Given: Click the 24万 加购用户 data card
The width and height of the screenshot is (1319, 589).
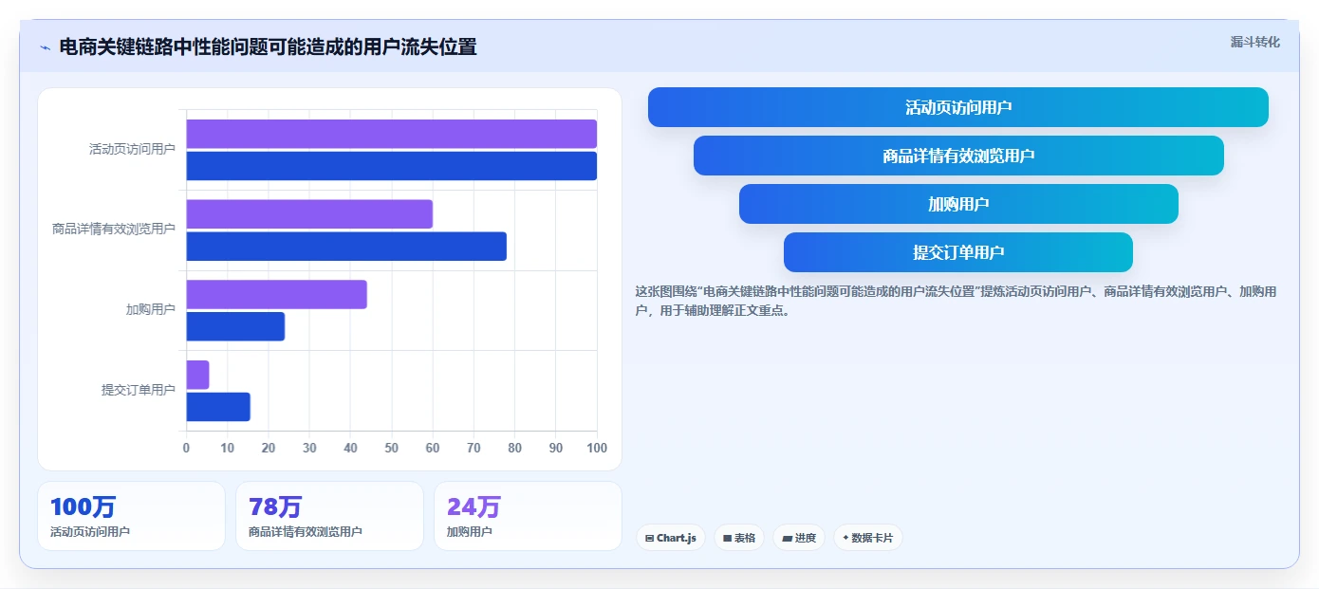Looking at the screenshot, I should coord(528,516).
